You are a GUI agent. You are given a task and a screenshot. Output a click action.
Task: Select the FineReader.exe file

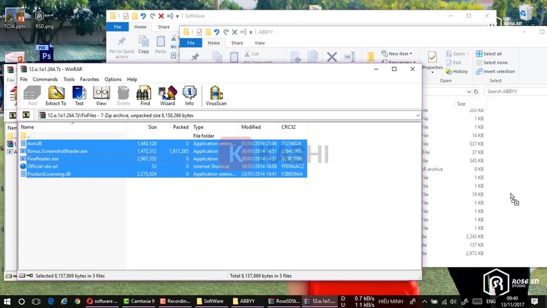pyautogui.click(x=163, y=159)
